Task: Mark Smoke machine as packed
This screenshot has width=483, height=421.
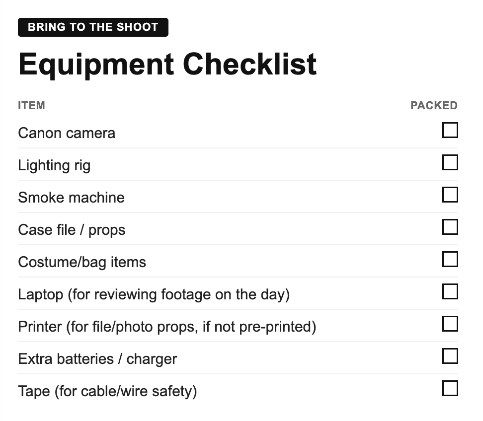Action: click(450, 195)
